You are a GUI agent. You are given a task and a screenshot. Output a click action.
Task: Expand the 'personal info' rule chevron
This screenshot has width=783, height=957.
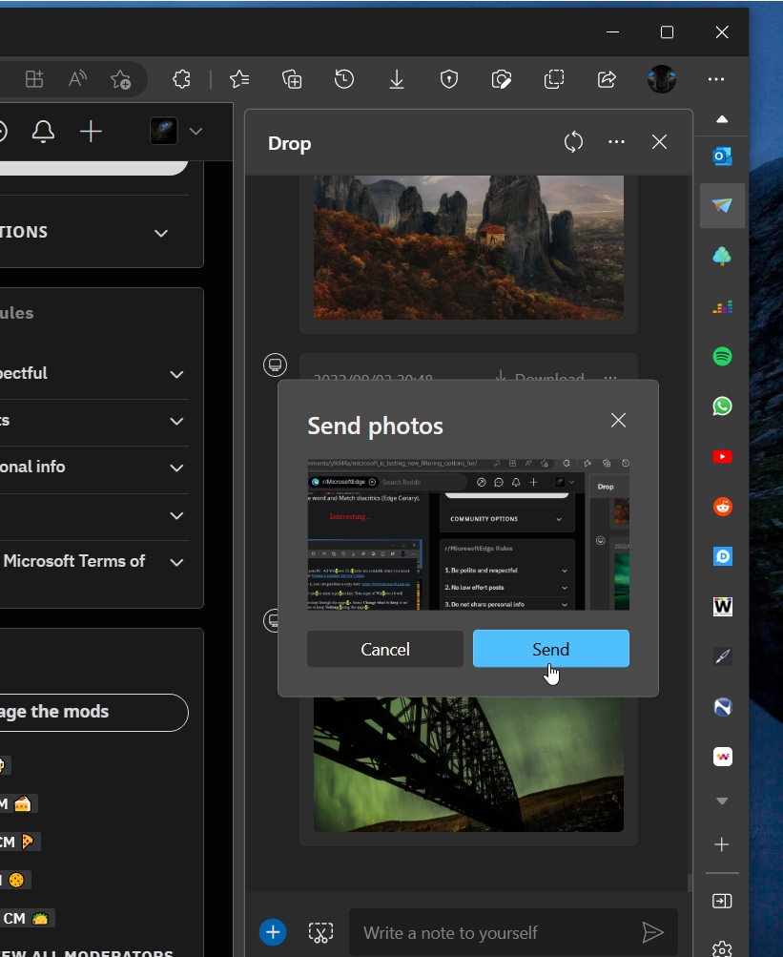(176, 468)
